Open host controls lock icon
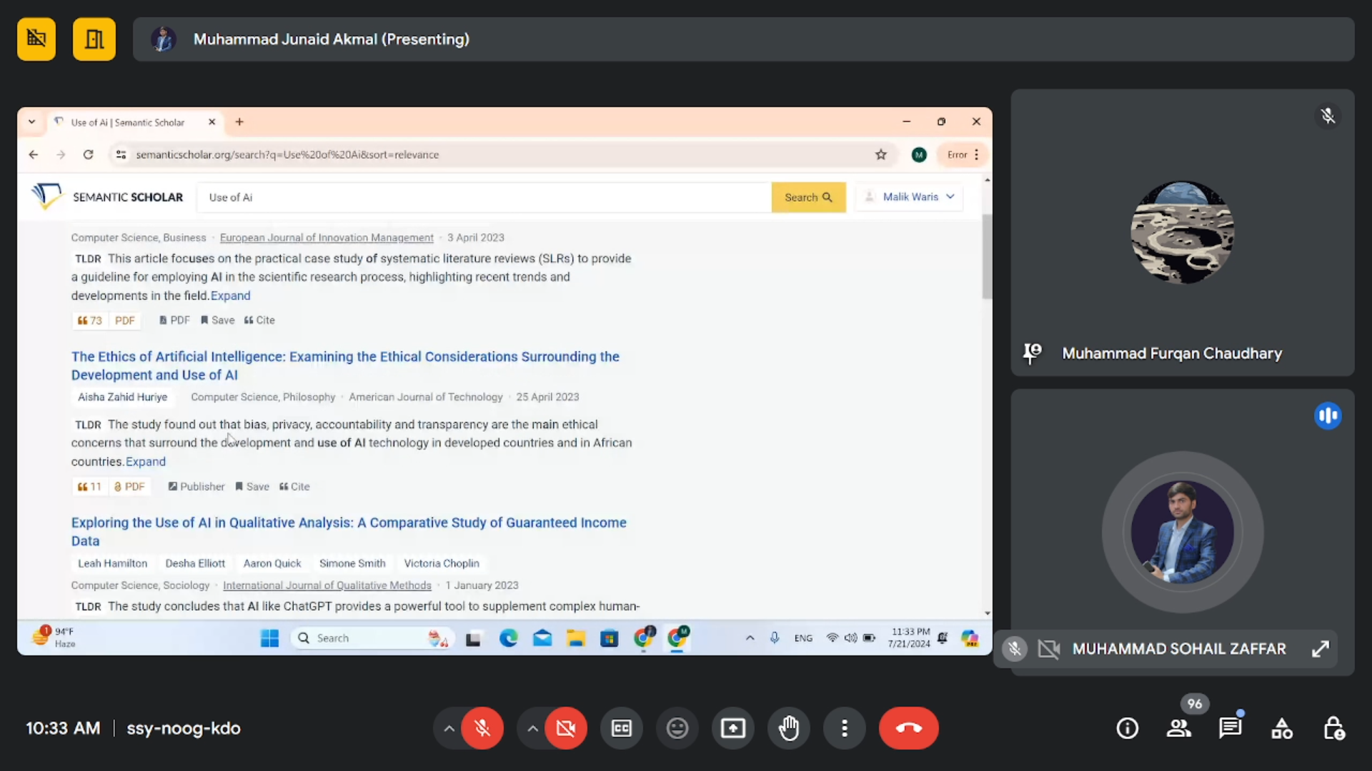Image resolution: width=1372 pixels, height=771 pixels. pyautogui.click(x=1333, y=728)
